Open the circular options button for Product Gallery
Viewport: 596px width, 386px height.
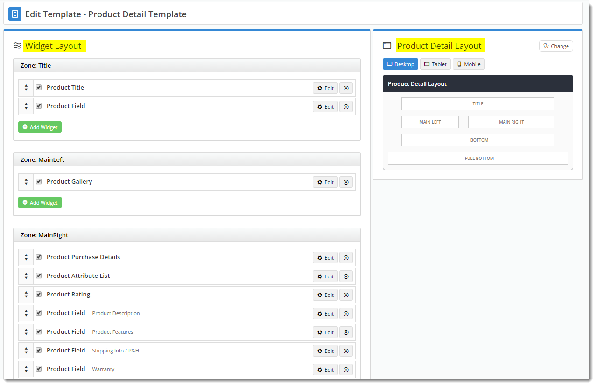click(x=346, y=182)
